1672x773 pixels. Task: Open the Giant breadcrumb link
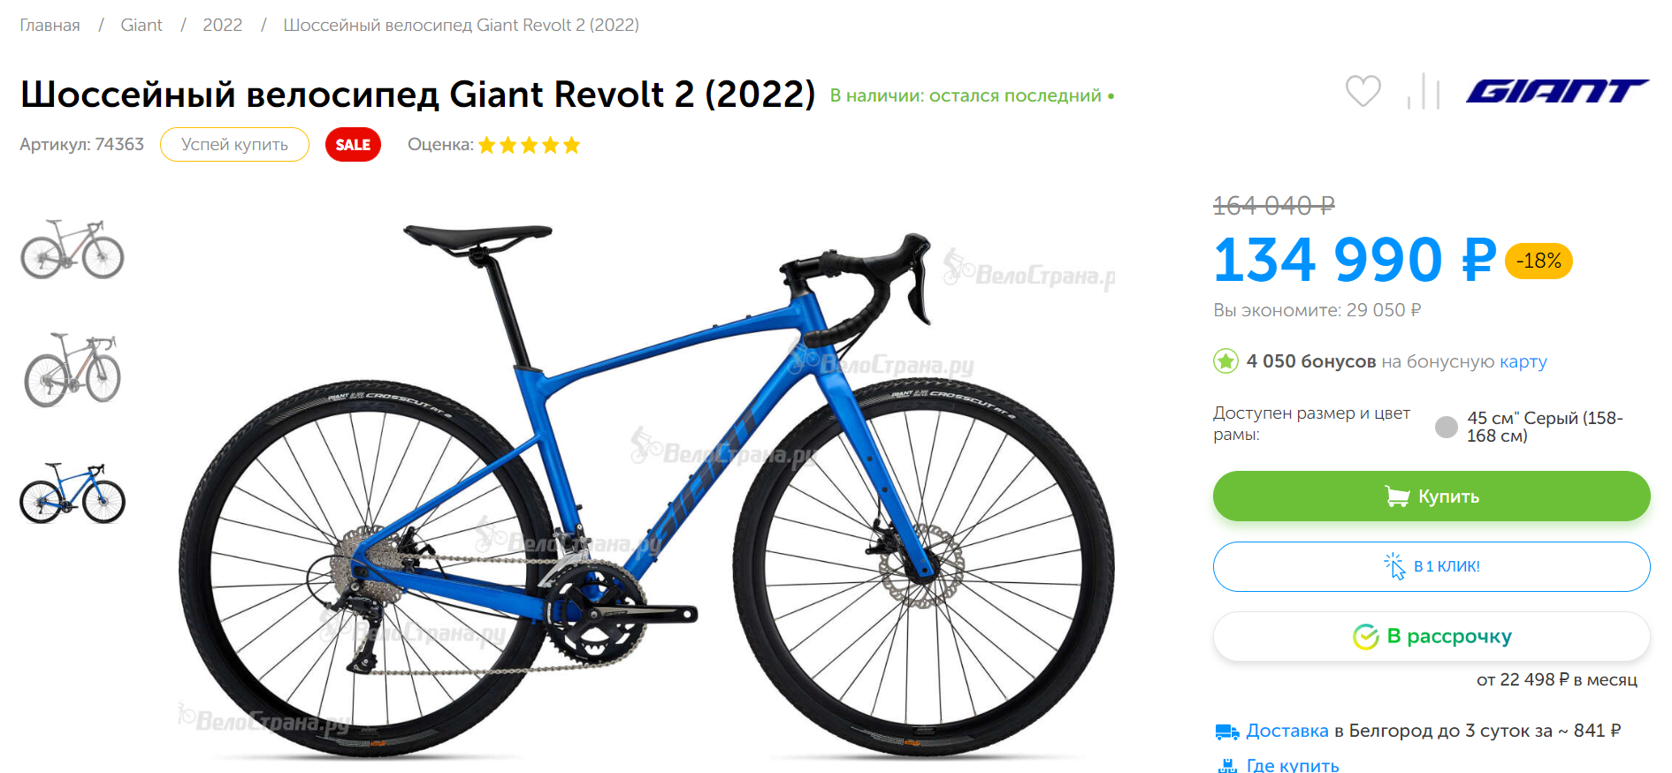point(141,26)
